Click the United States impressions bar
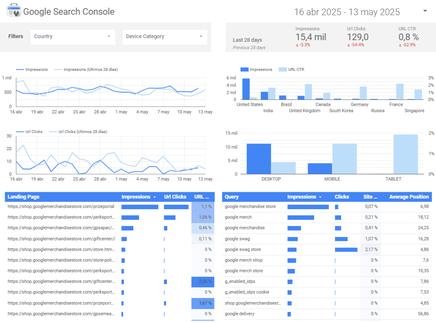Image resolution: width=436 pixels, height=323 pixels. tap(246, 89)
